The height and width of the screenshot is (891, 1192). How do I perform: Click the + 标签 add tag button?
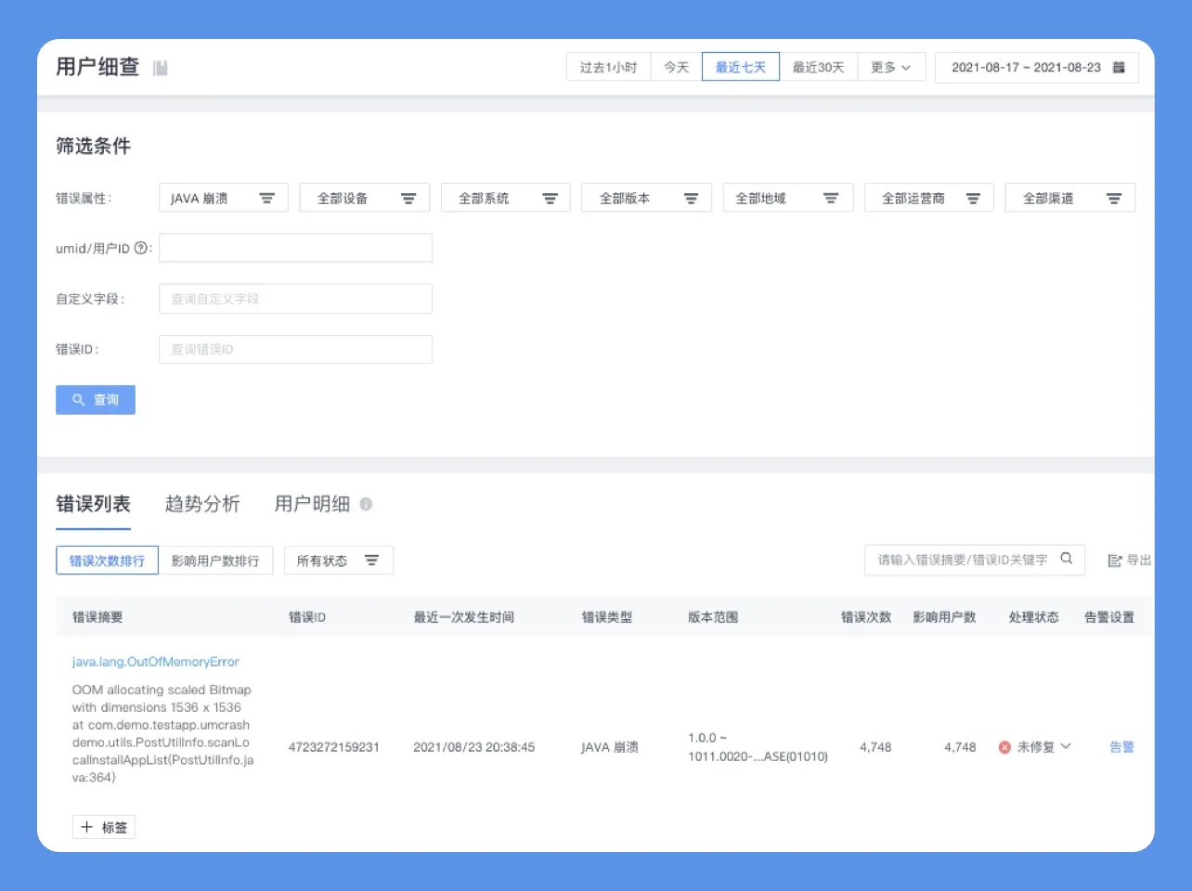104,827
